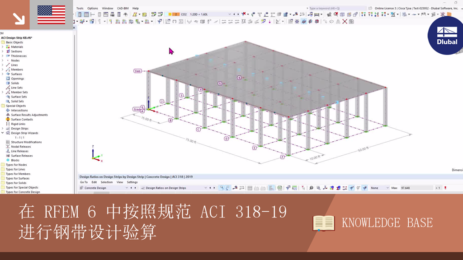Click the Selection menu in results panel
The image size is (463, 260).
tap(106, 181)
